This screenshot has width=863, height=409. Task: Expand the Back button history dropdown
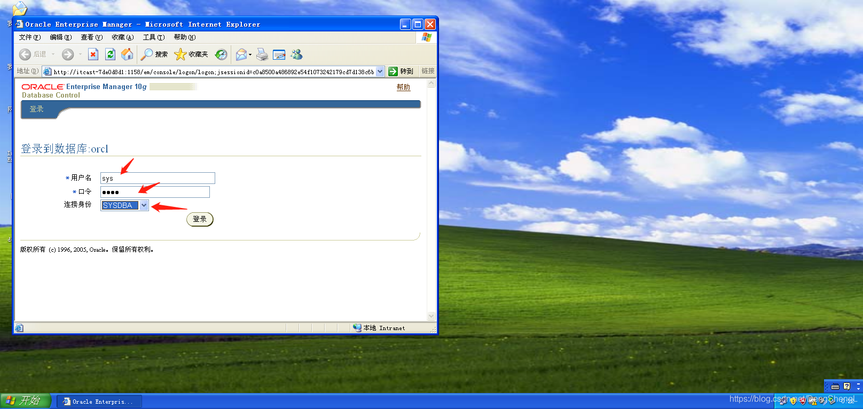coord(53,54)
